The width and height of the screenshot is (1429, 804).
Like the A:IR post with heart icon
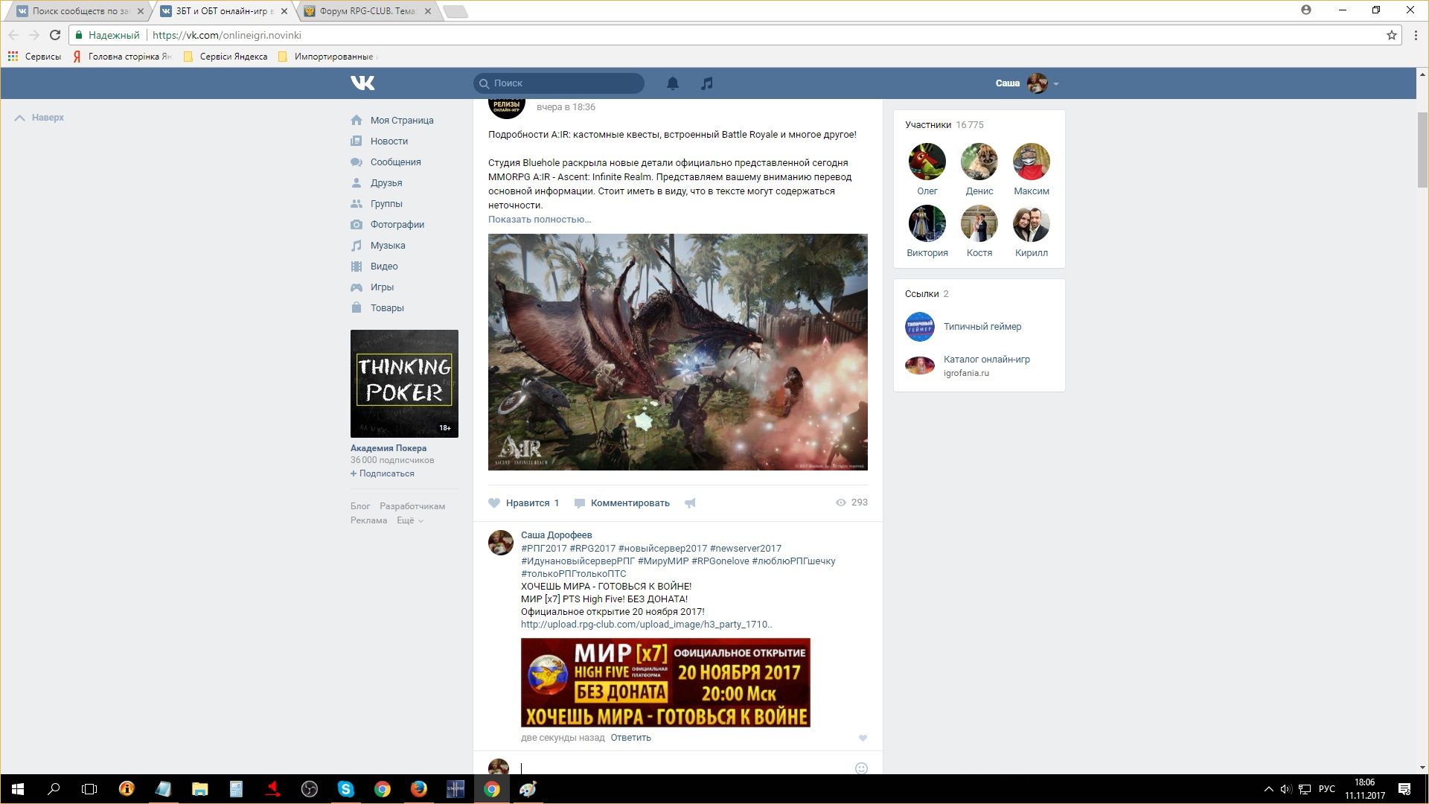pyautogui.click(x=494, y=502)
